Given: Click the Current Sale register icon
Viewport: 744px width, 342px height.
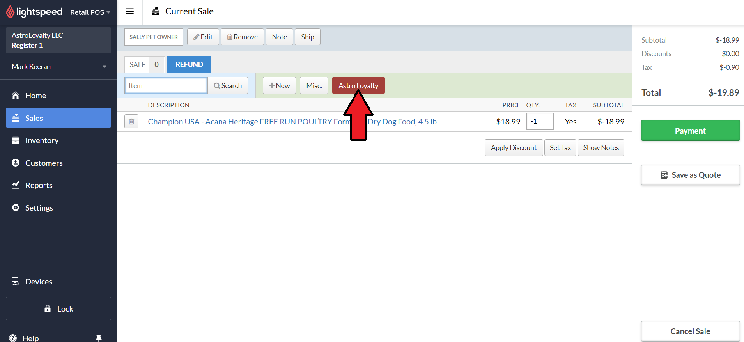Looking at the screenshot, I should pyautogui.click(x=156, y=11).
